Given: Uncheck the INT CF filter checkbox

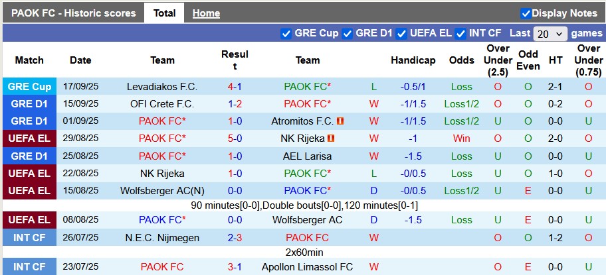Looking at the screenshot, I should pos(460,33).
